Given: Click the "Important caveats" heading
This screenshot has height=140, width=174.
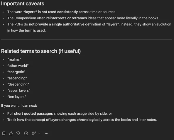Looking at the screenshot, I should (x=23, y=4).
